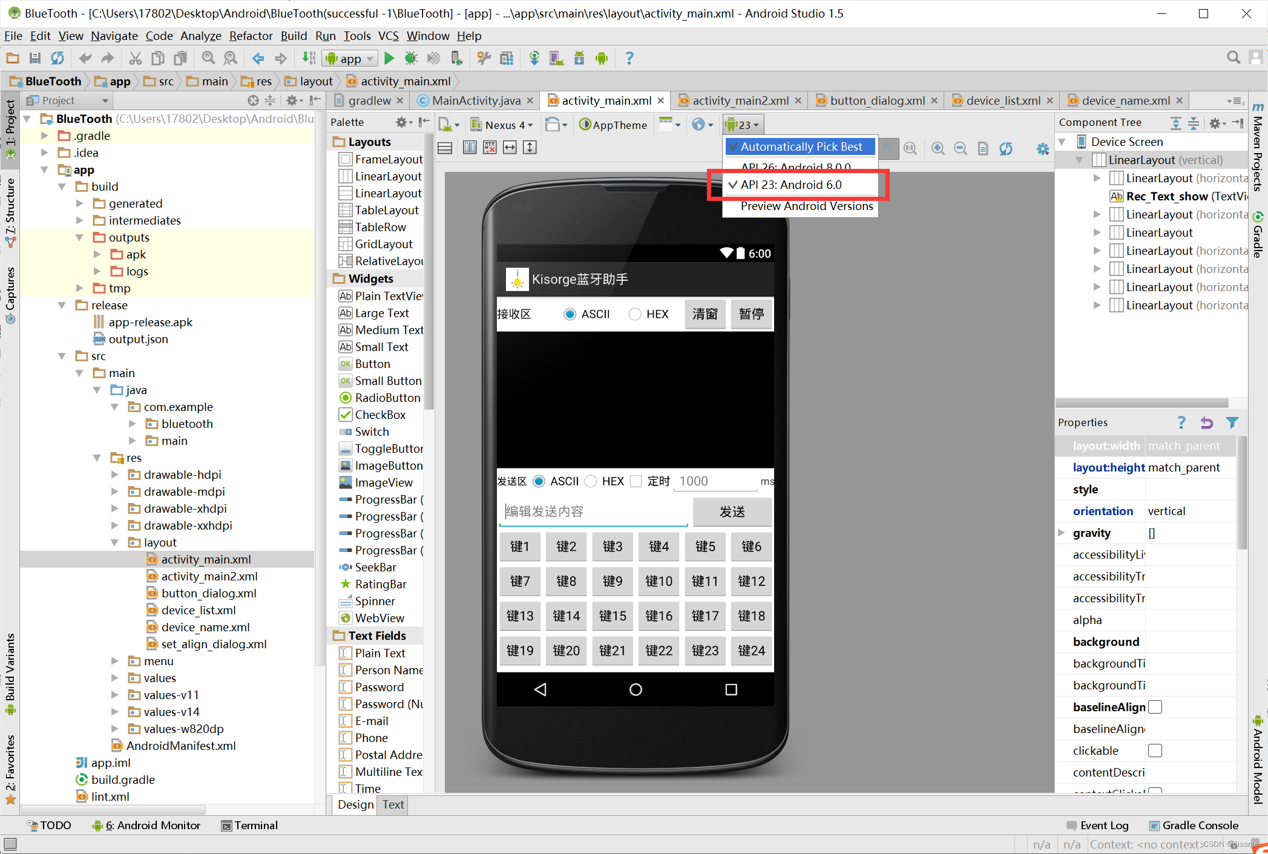Image resolution: width=1268 pixels, height=854 pixels.
Task: Choose Preview Android Versions menu entry
Action: point(800,206)
